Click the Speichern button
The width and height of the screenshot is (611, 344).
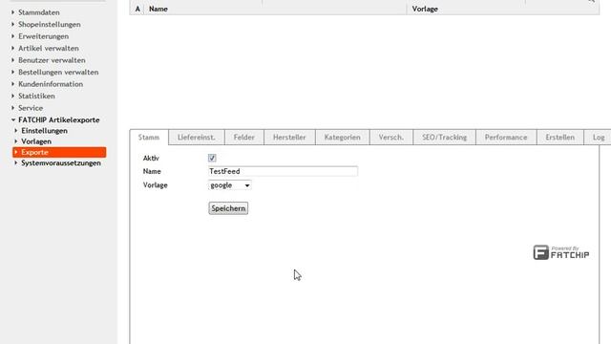click(228, 208)
